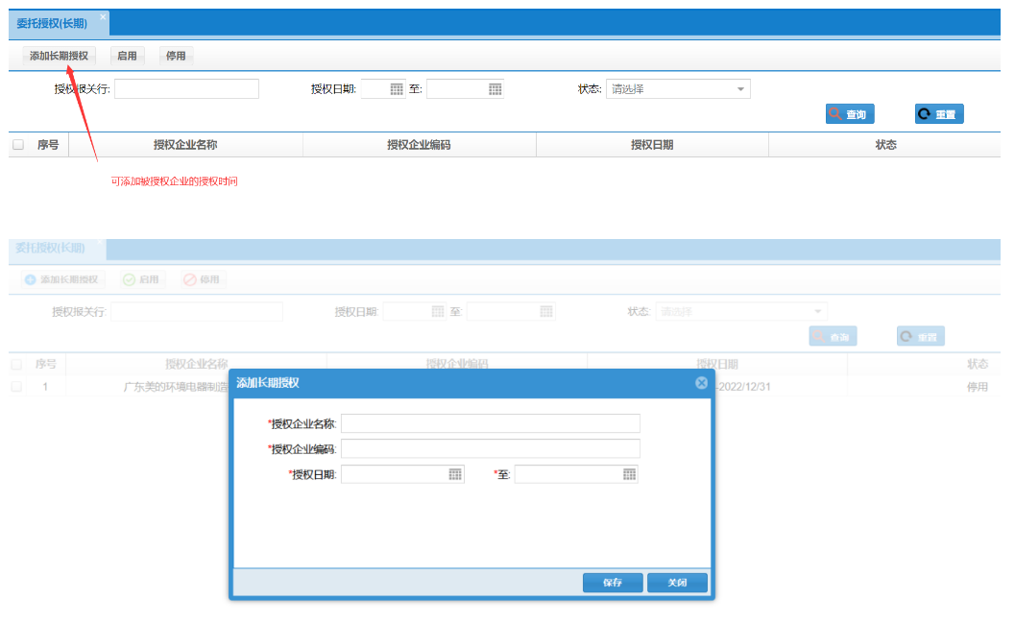Click the 停用 status cell in row 1

click(977, 387)
